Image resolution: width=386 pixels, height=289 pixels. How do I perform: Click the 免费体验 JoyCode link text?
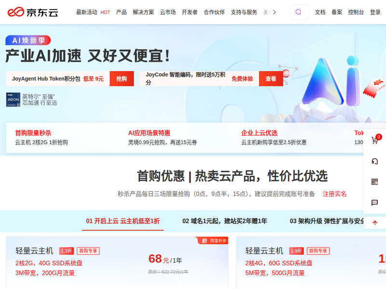pos(242,79)
